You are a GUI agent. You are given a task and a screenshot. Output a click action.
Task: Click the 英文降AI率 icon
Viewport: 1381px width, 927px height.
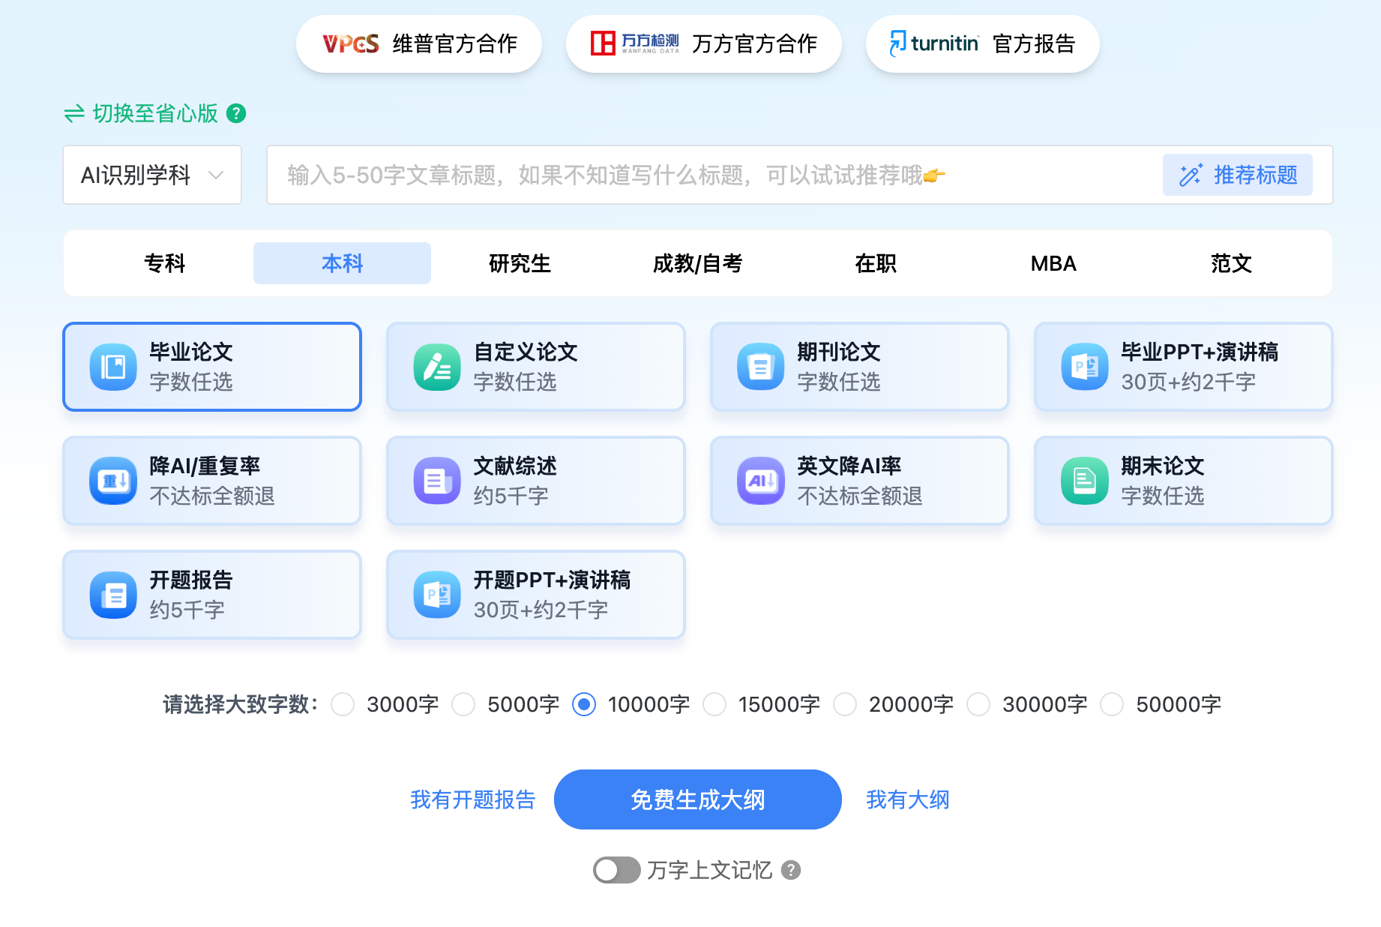point(761,481)
